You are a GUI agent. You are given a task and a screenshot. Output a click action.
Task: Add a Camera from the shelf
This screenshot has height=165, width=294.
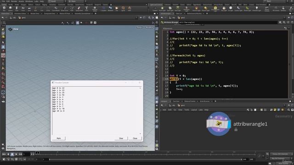(x=155, y=9)
